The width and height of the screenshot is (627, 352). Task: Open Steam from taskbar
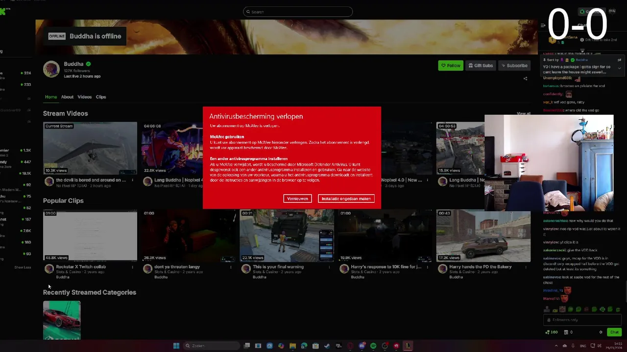coord(327,346)
